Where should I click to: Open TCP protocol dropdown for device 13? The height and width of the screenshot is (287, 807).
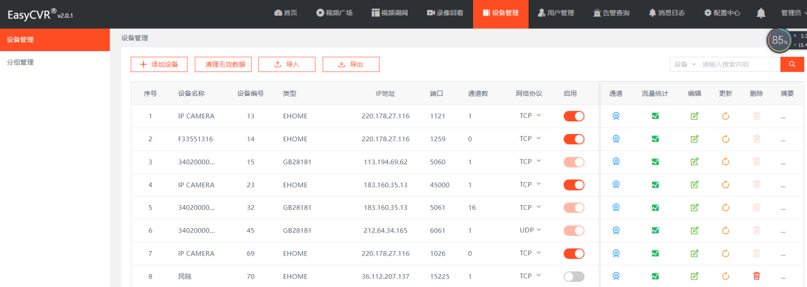point(530,115)
